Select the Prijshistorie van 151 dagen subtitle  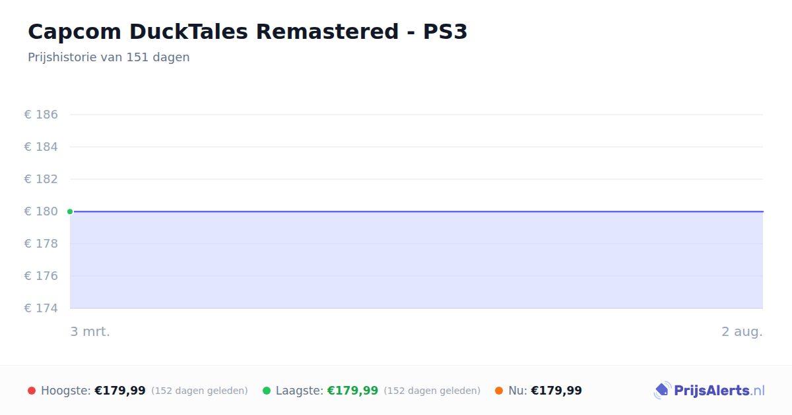point(109,57)
